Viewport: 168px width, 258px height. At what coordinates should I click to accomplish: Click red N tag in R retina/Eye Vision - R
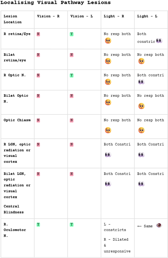pyautogui.click(x=38, y=34)
